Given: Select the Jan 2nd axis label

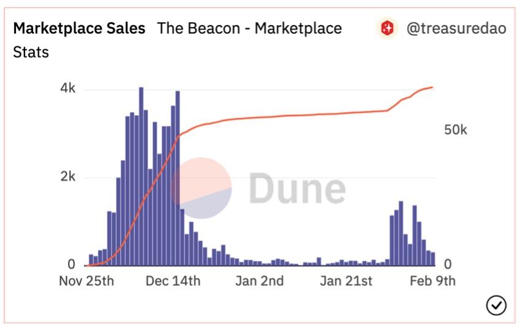Looking at the screenshot, I should click(x=259, y=281).
